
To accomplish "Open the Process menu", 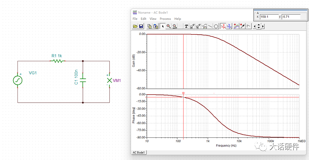I will point(165,19).
